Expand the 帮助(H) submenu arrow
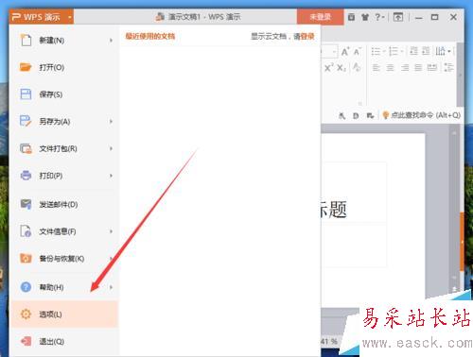Image resolution: width=473 pixels, height=357 pixels. click(x=111, y=287)
